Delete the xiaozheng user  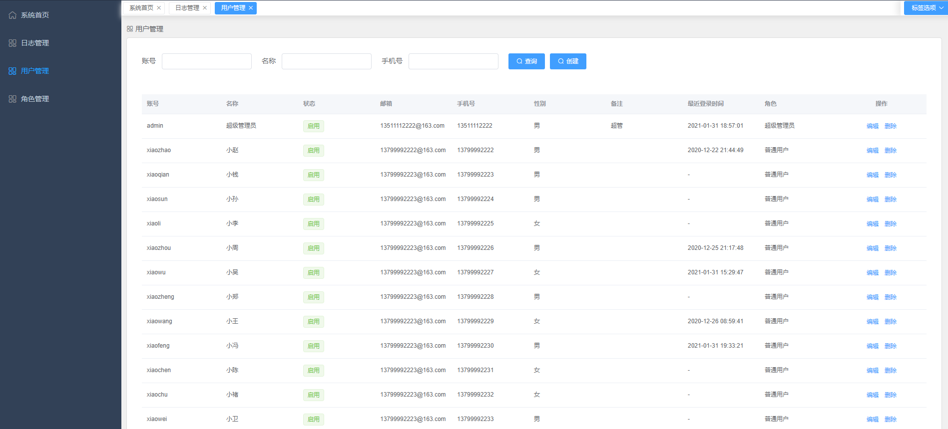[x=891, y=297]
